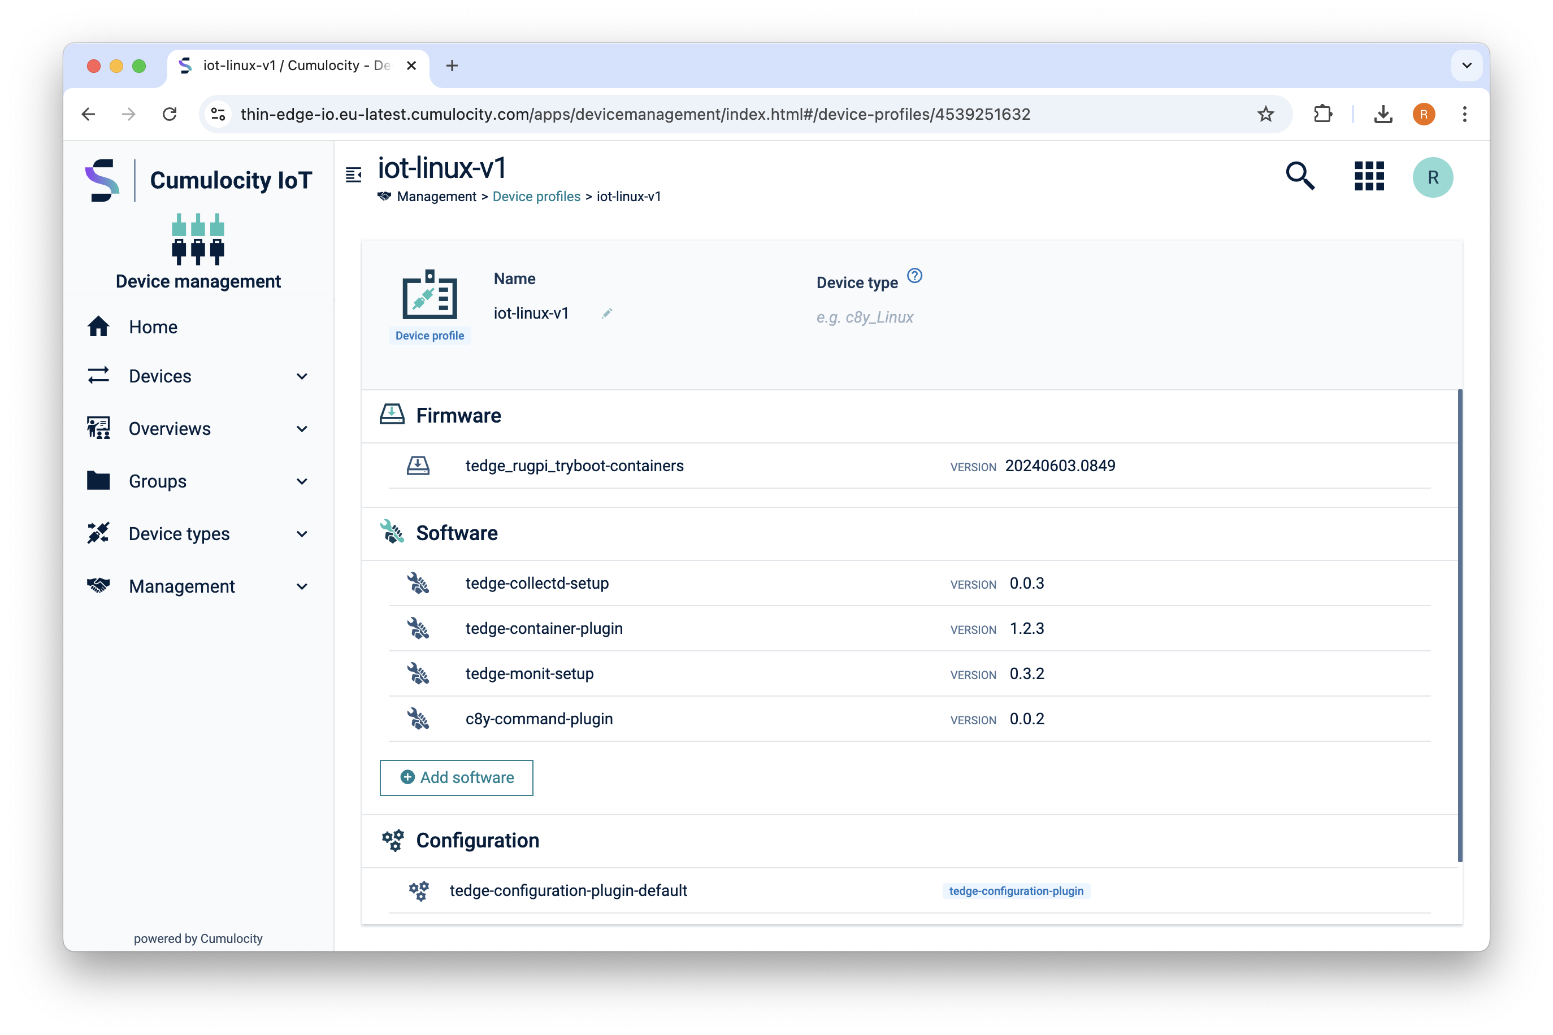This screenshot has height=1035, width=1553.
Task: Click the tedge-container-plugin row icon
Action: (418, 628)
